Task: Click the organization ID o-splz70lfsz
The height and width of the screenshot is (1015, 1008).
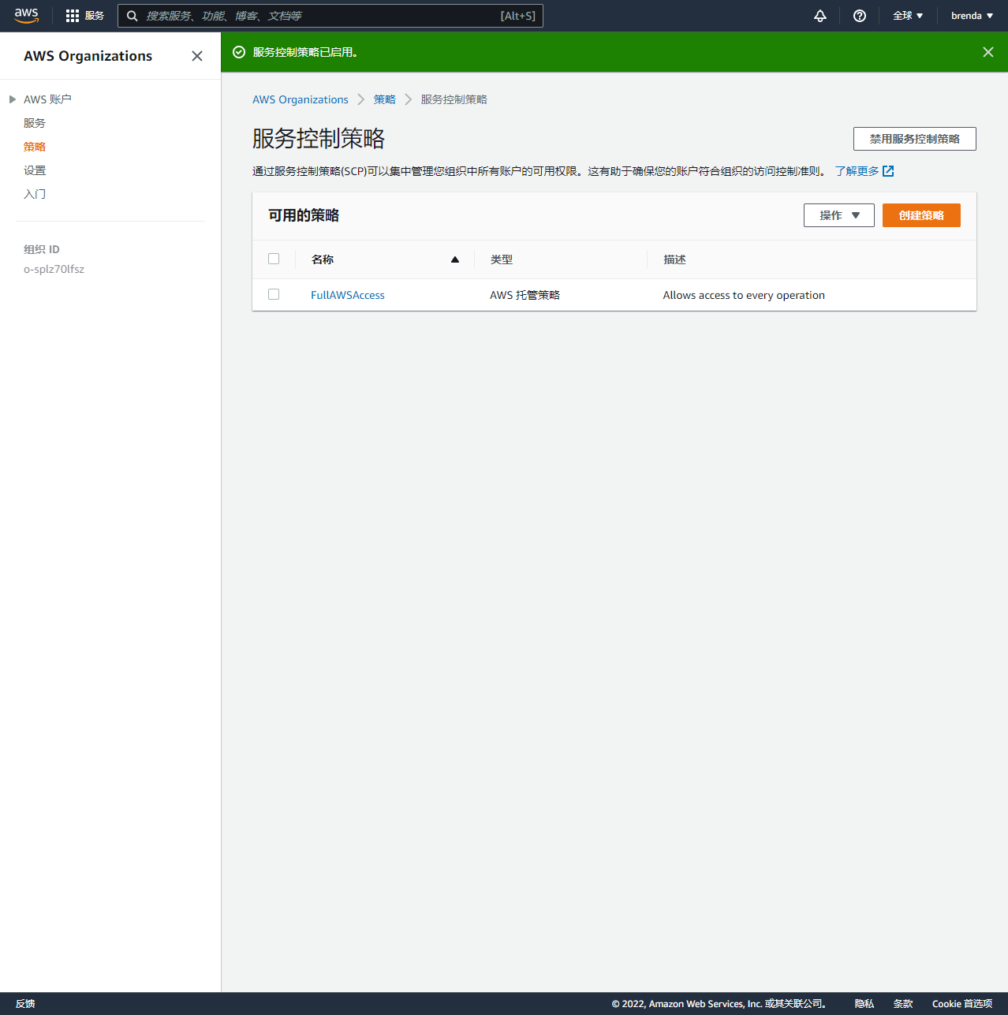Action: [54, 269]
